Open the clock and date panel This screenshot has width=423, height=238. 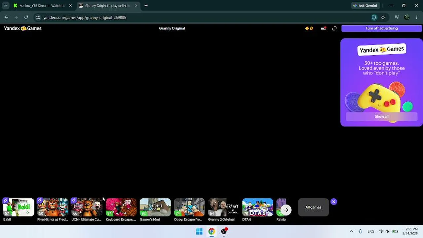pos(410,231)
